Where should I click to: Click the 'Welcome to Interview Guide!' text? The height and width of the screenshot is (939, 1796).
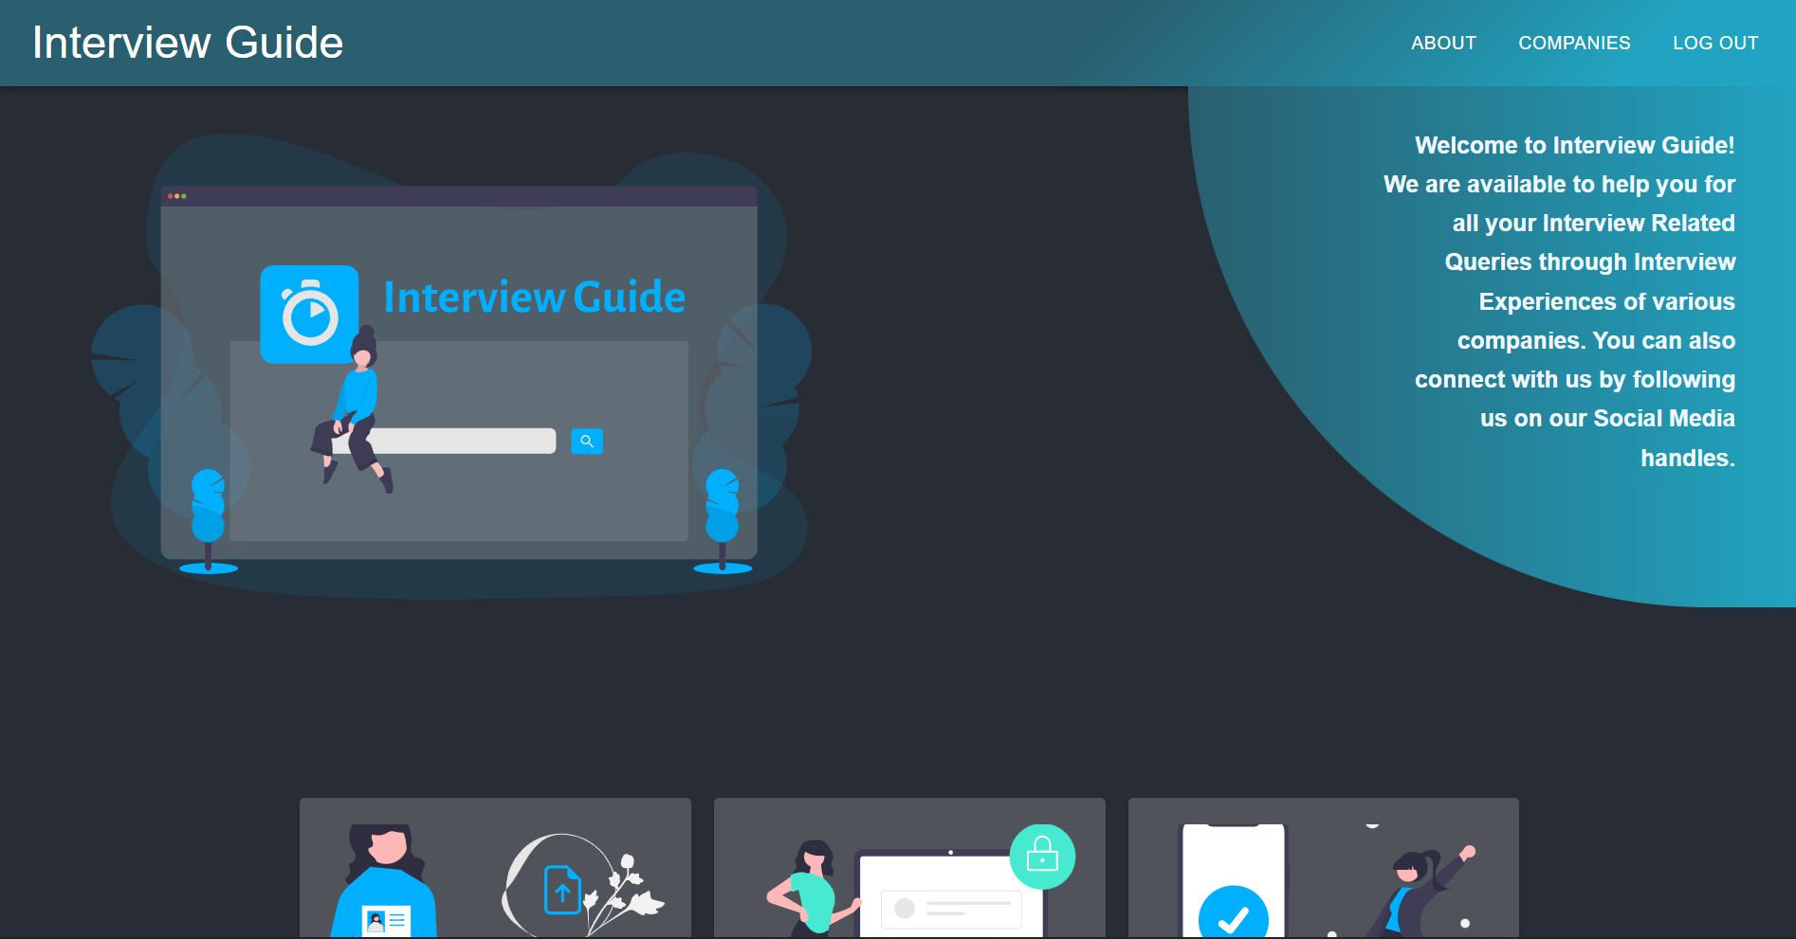pyautogui.click(x=1575, y=145)
